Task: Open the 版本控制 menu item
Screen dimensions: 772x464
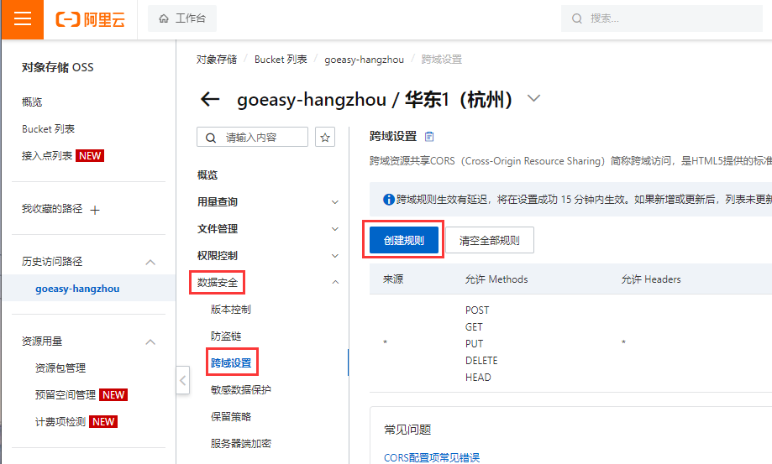Action: [230, 309]
